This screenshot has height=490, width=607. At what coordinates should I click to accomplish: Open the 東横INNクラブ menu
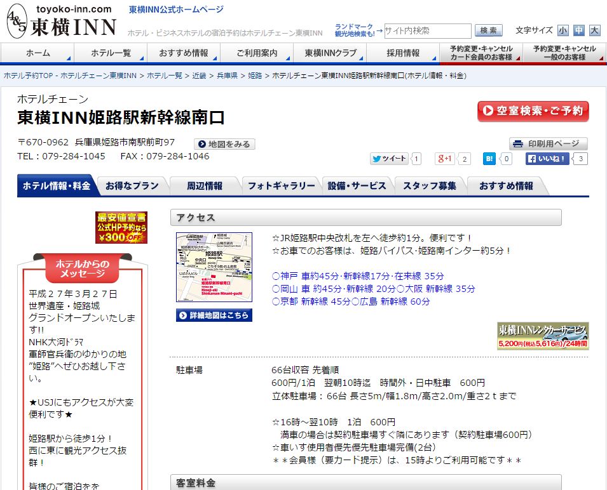coord(330,53)
